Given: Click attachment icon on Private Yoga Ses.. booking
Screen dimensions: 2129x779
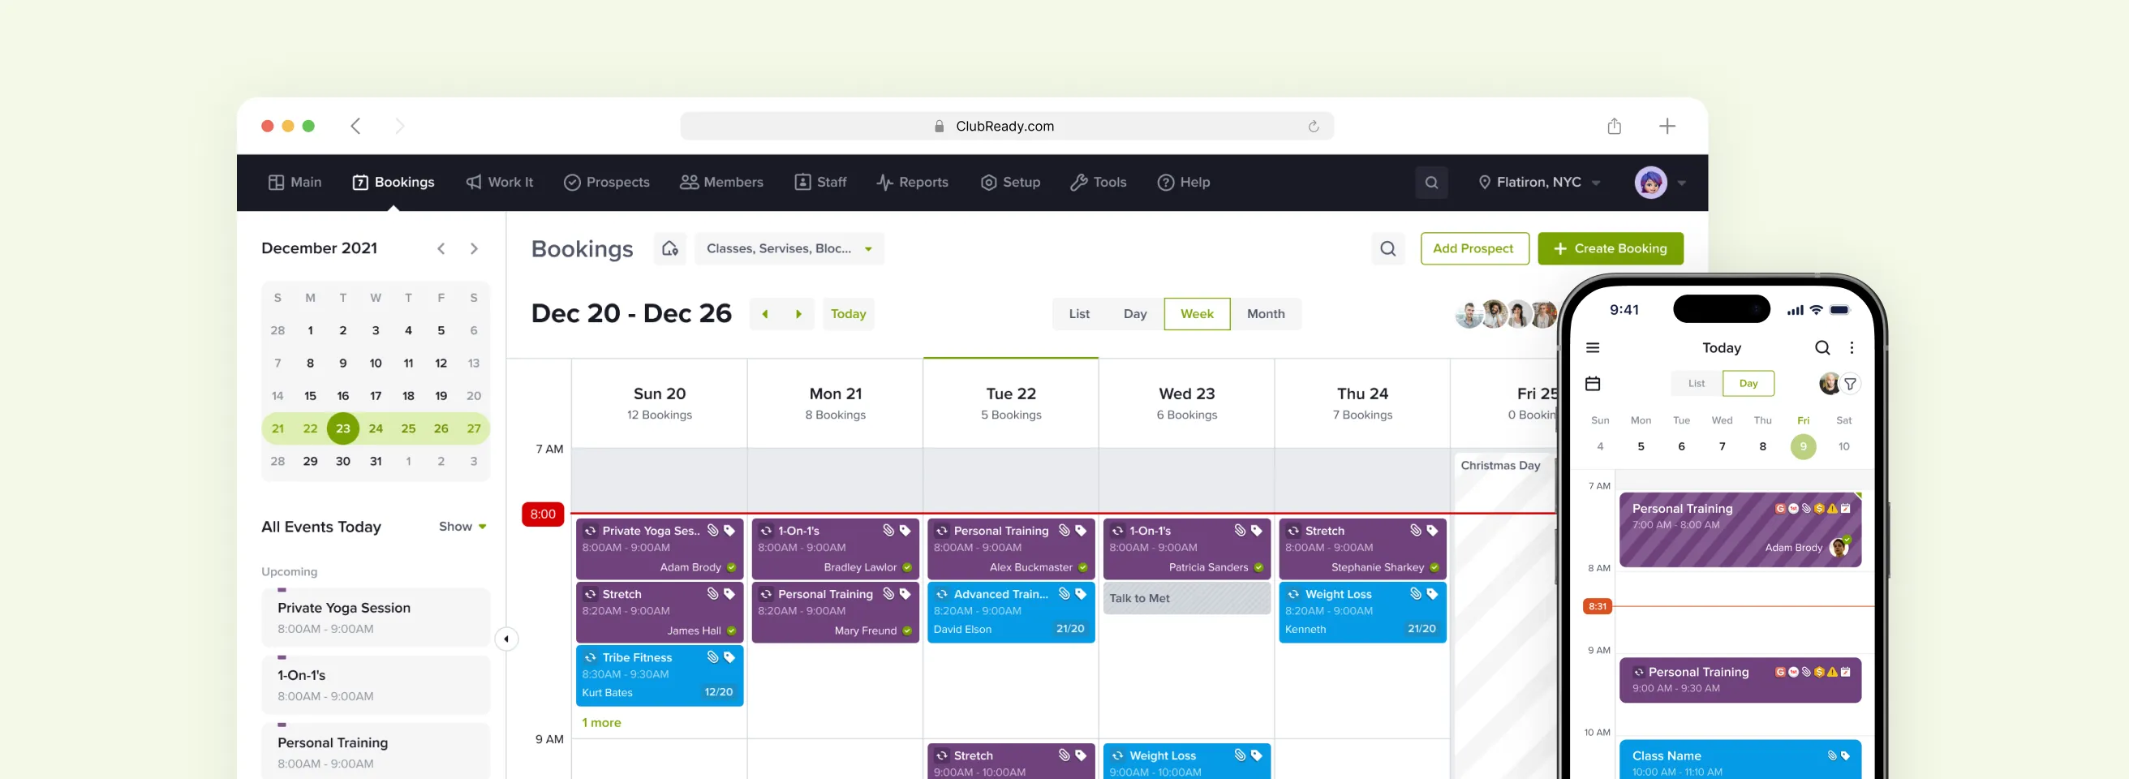Looking at the screenshot, I should [x=712, y=530].
